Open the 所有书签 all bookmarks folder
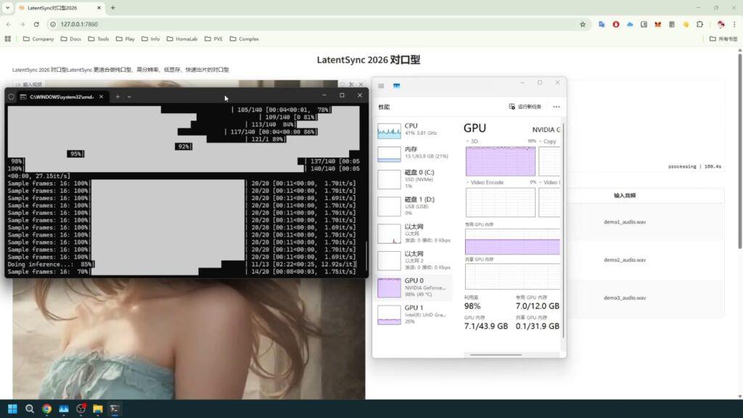The height and width of the screenshot is (418, 743). [723, 39]
